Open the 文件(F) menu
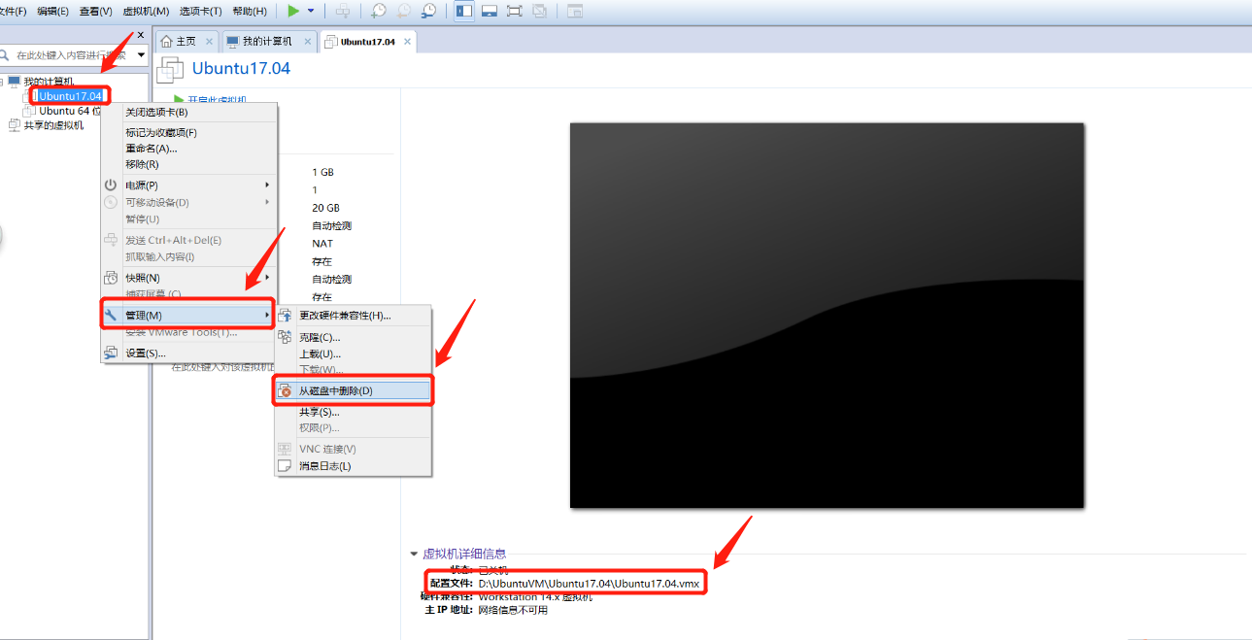This screenshot has width=1252, height=640. pos(14,11)
